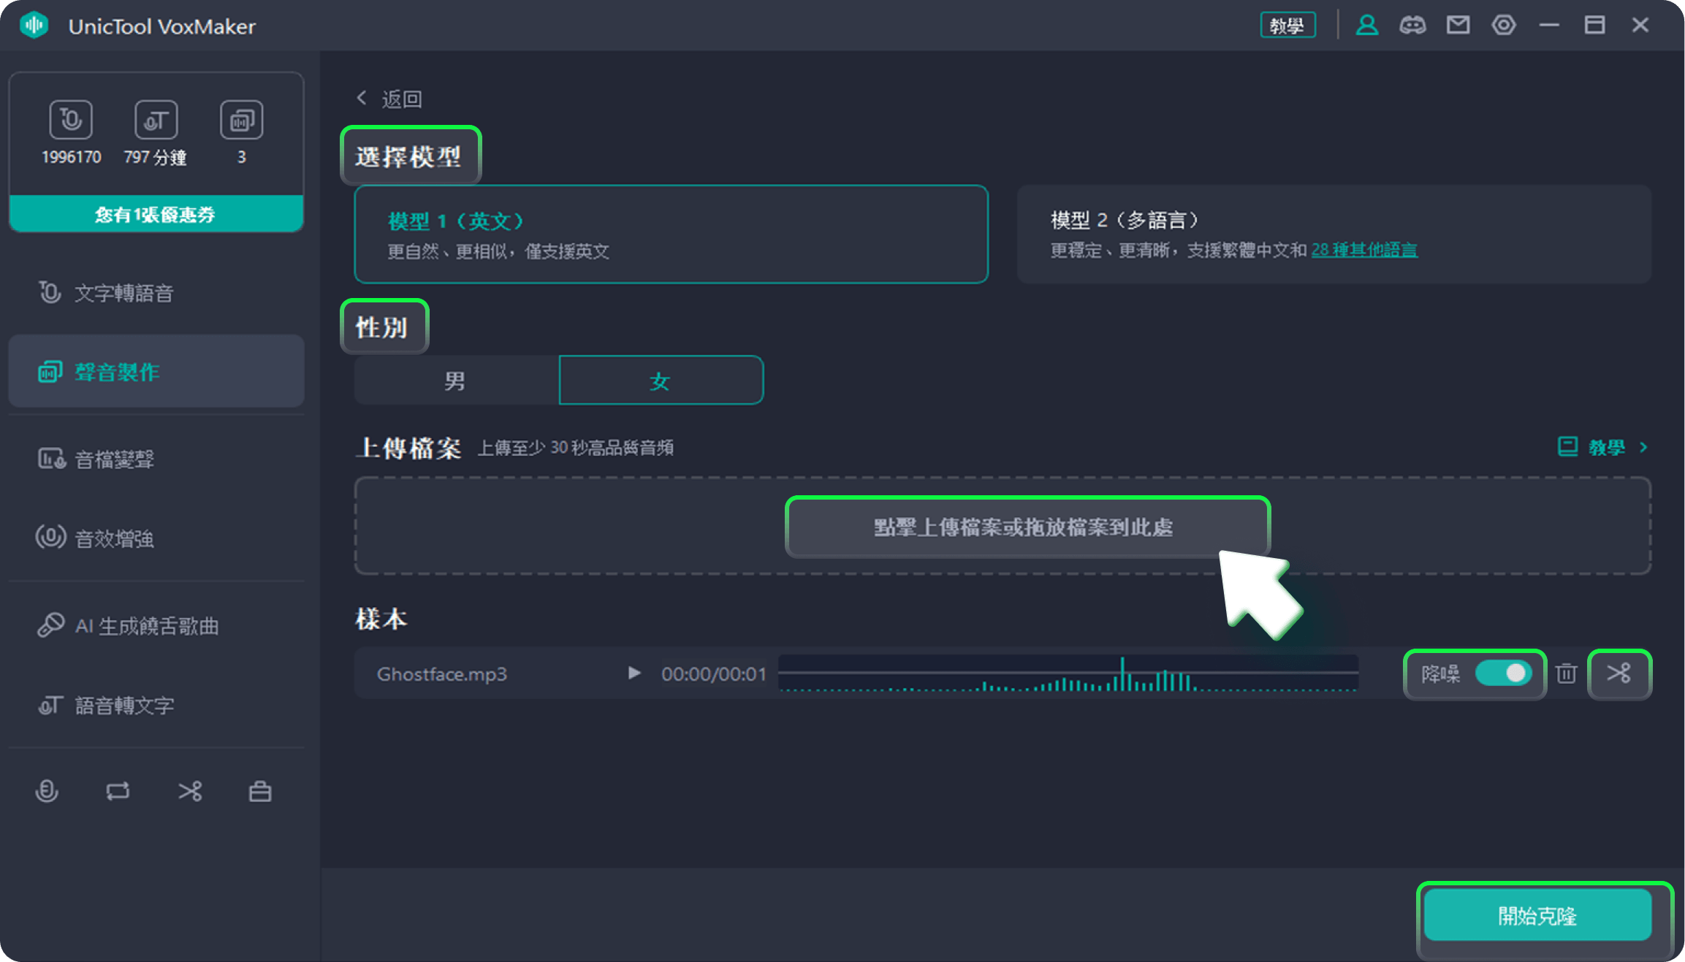Click the Ghostface.mp3 file name
This screenshot has height=962, width=1685.
pos(441,673)
